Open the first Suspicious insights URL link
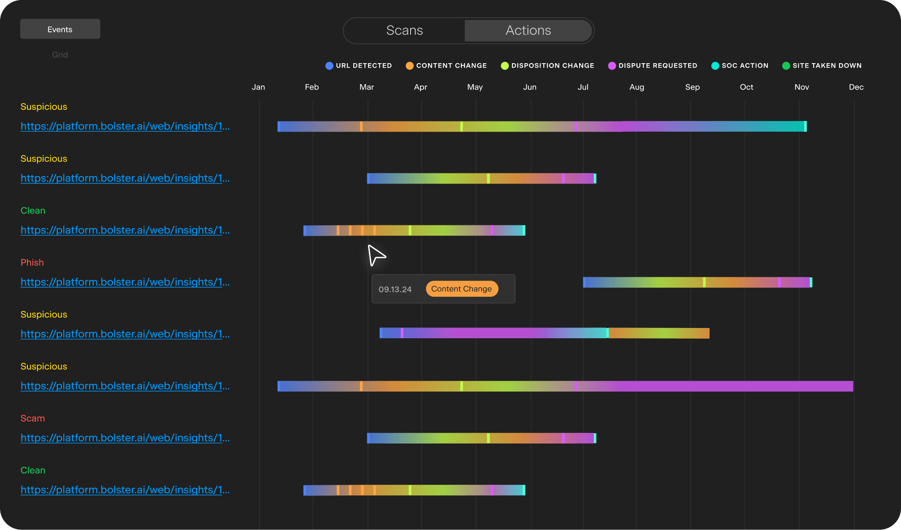901x530 pixels. point(125,126)
